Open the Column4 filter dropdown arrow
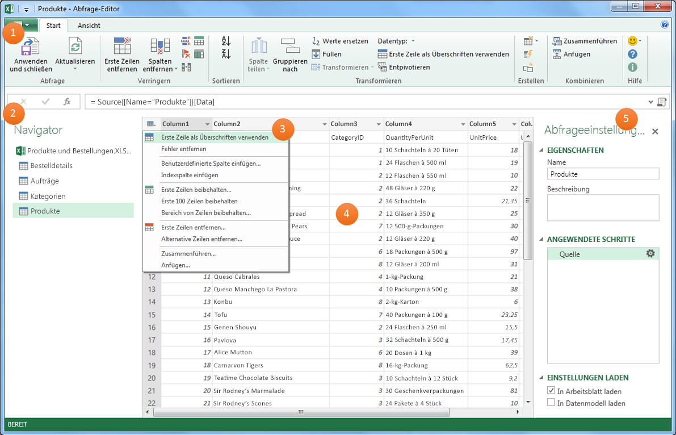 click(463, 124)
